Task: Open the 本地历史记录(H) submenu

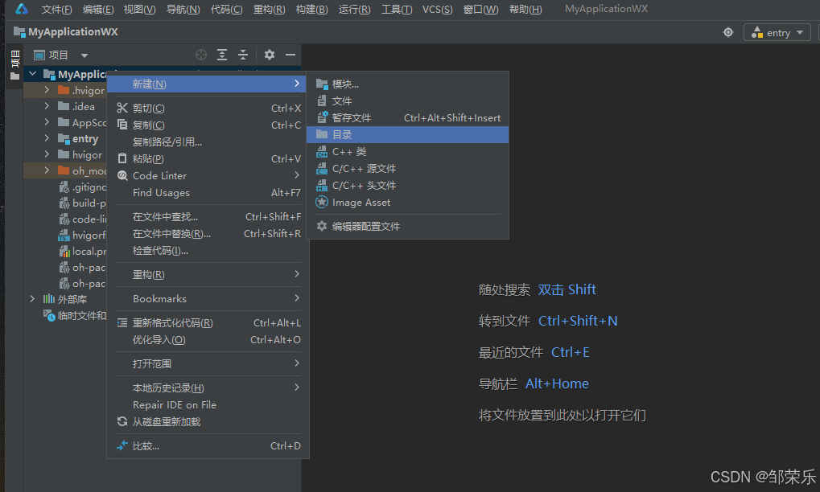Action: point(208,387)
